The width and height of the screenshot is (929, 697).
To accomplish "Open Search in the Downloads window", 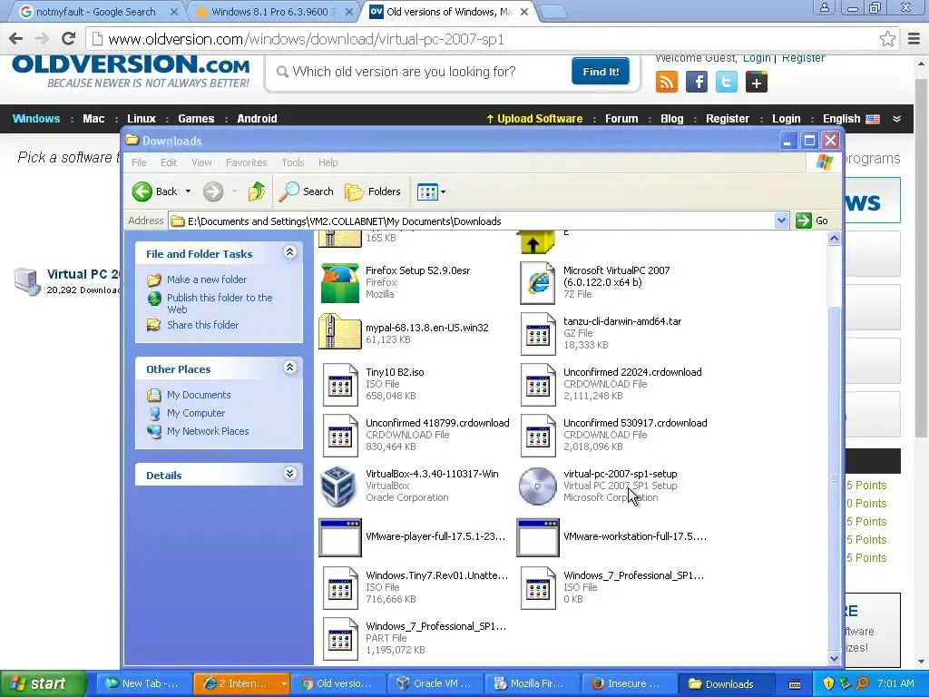I will (307, 191).
